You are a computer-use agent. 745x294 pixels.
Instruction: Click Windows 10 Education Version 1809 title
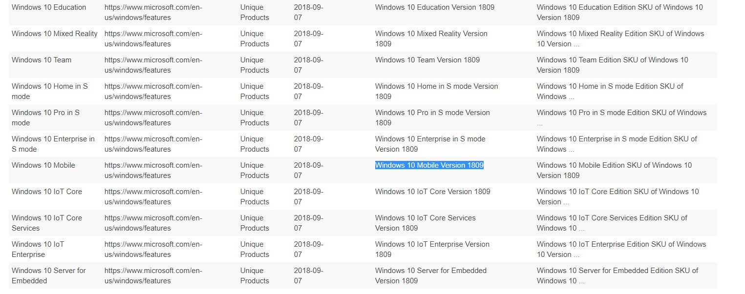(435, 7)
